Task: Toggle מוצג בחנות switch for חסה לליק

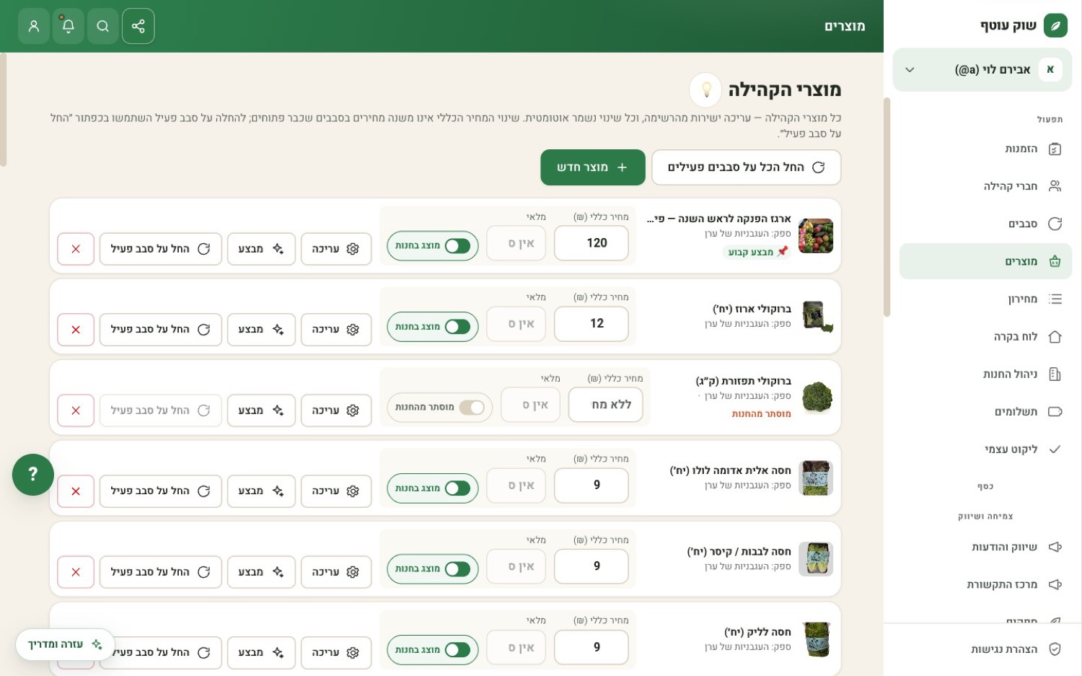Action: coord(433,650)
